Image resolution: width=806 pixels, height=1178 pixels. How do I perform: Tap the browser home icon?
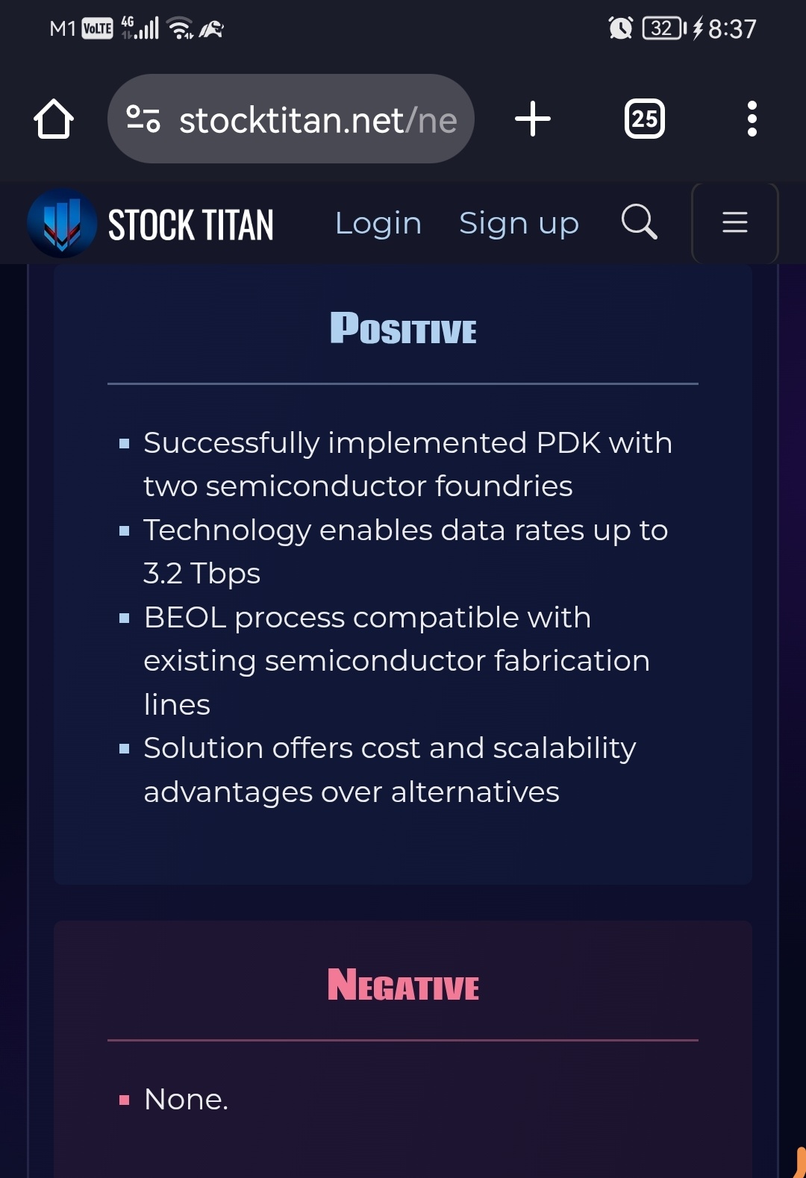54,119
